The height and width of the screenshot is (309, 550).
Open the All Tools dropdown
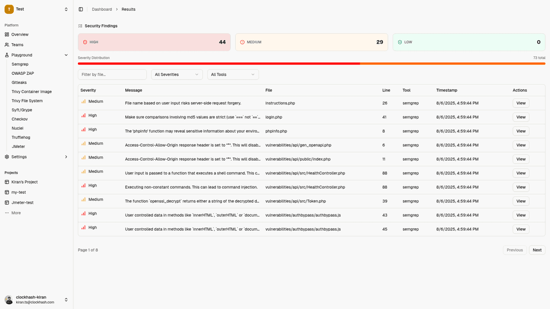point(233,74)
